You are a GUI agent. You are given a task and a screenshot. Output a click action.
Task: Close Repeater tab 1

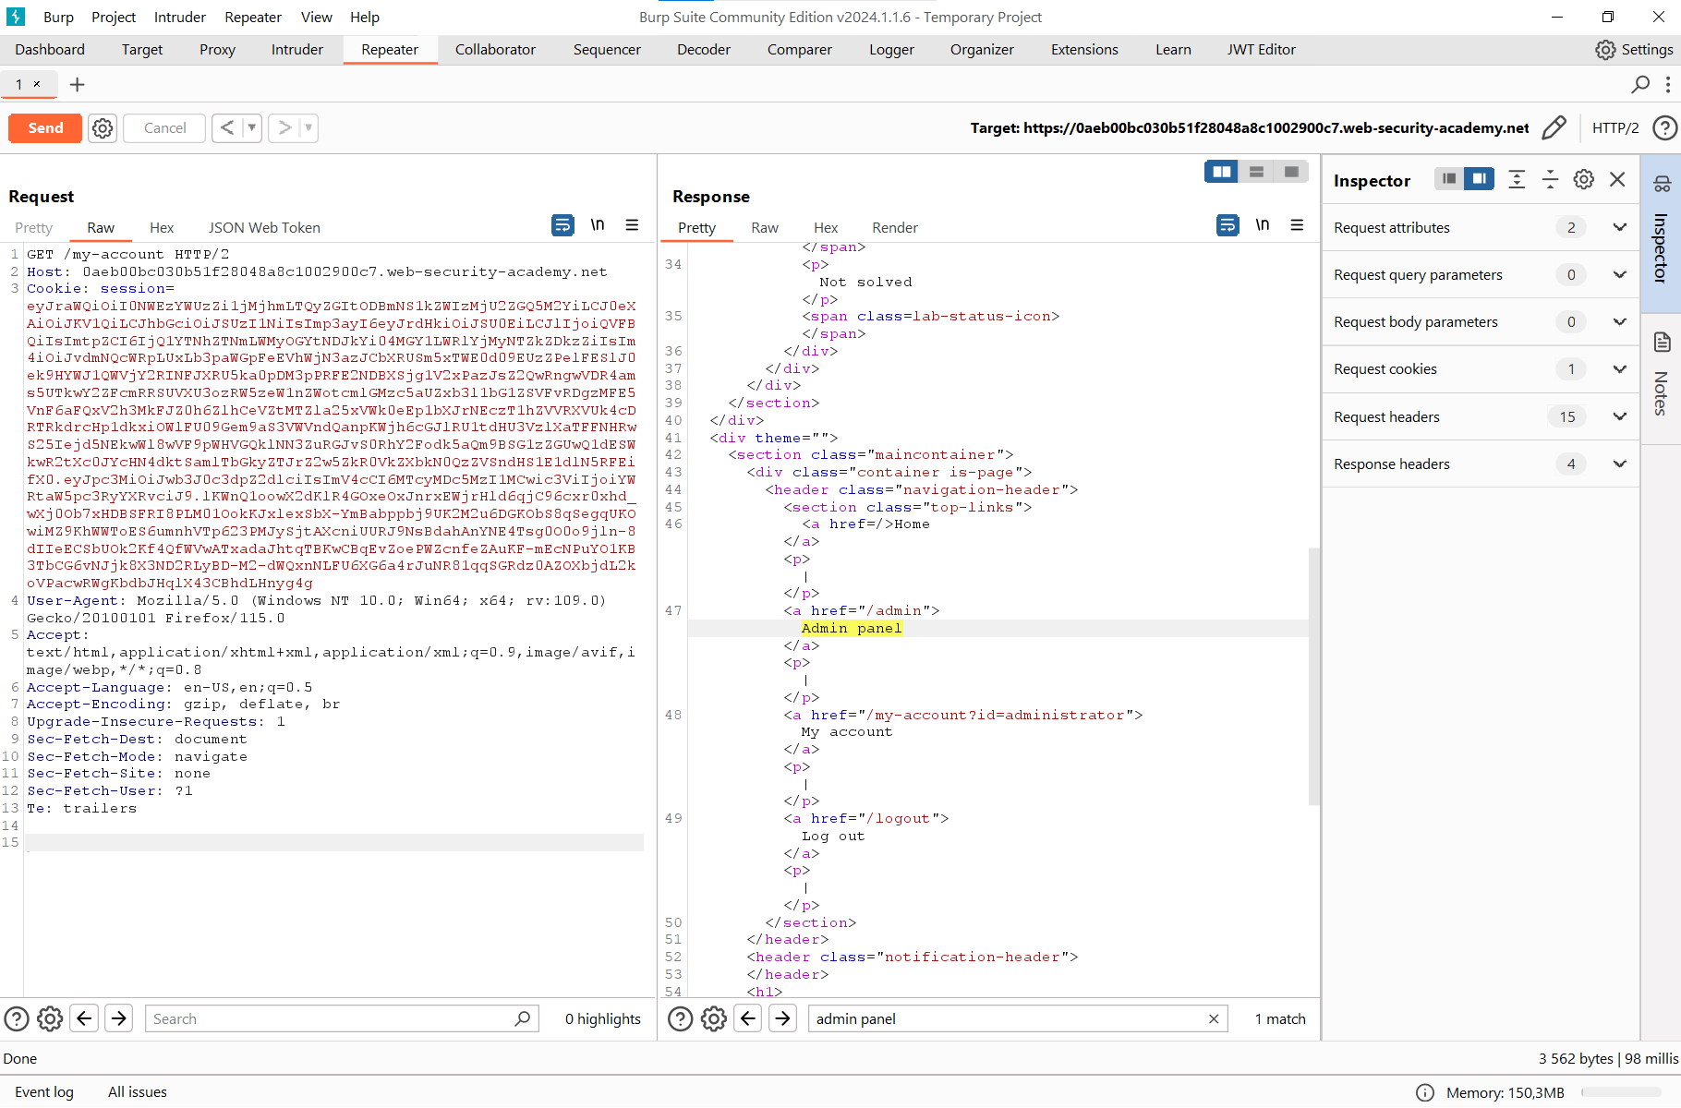[37, 84]
